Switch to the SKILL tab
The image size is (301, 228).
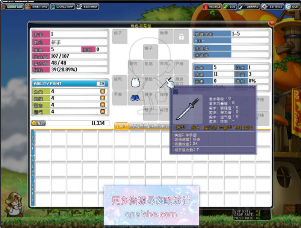point(164,126)
